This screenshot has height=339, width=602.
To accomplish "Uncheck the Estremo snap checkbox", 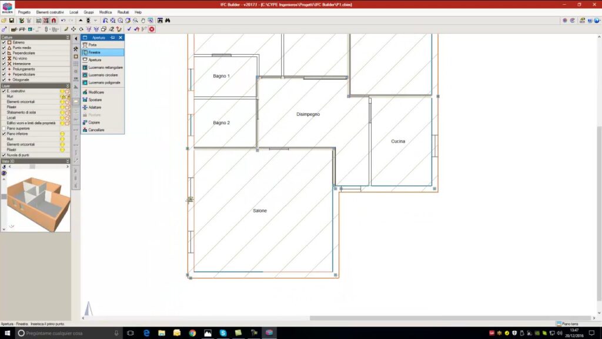I will (x=4, y=42).
